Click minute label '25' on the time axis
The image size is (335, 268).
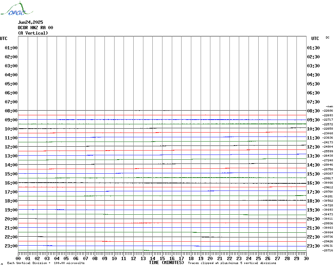258,259
